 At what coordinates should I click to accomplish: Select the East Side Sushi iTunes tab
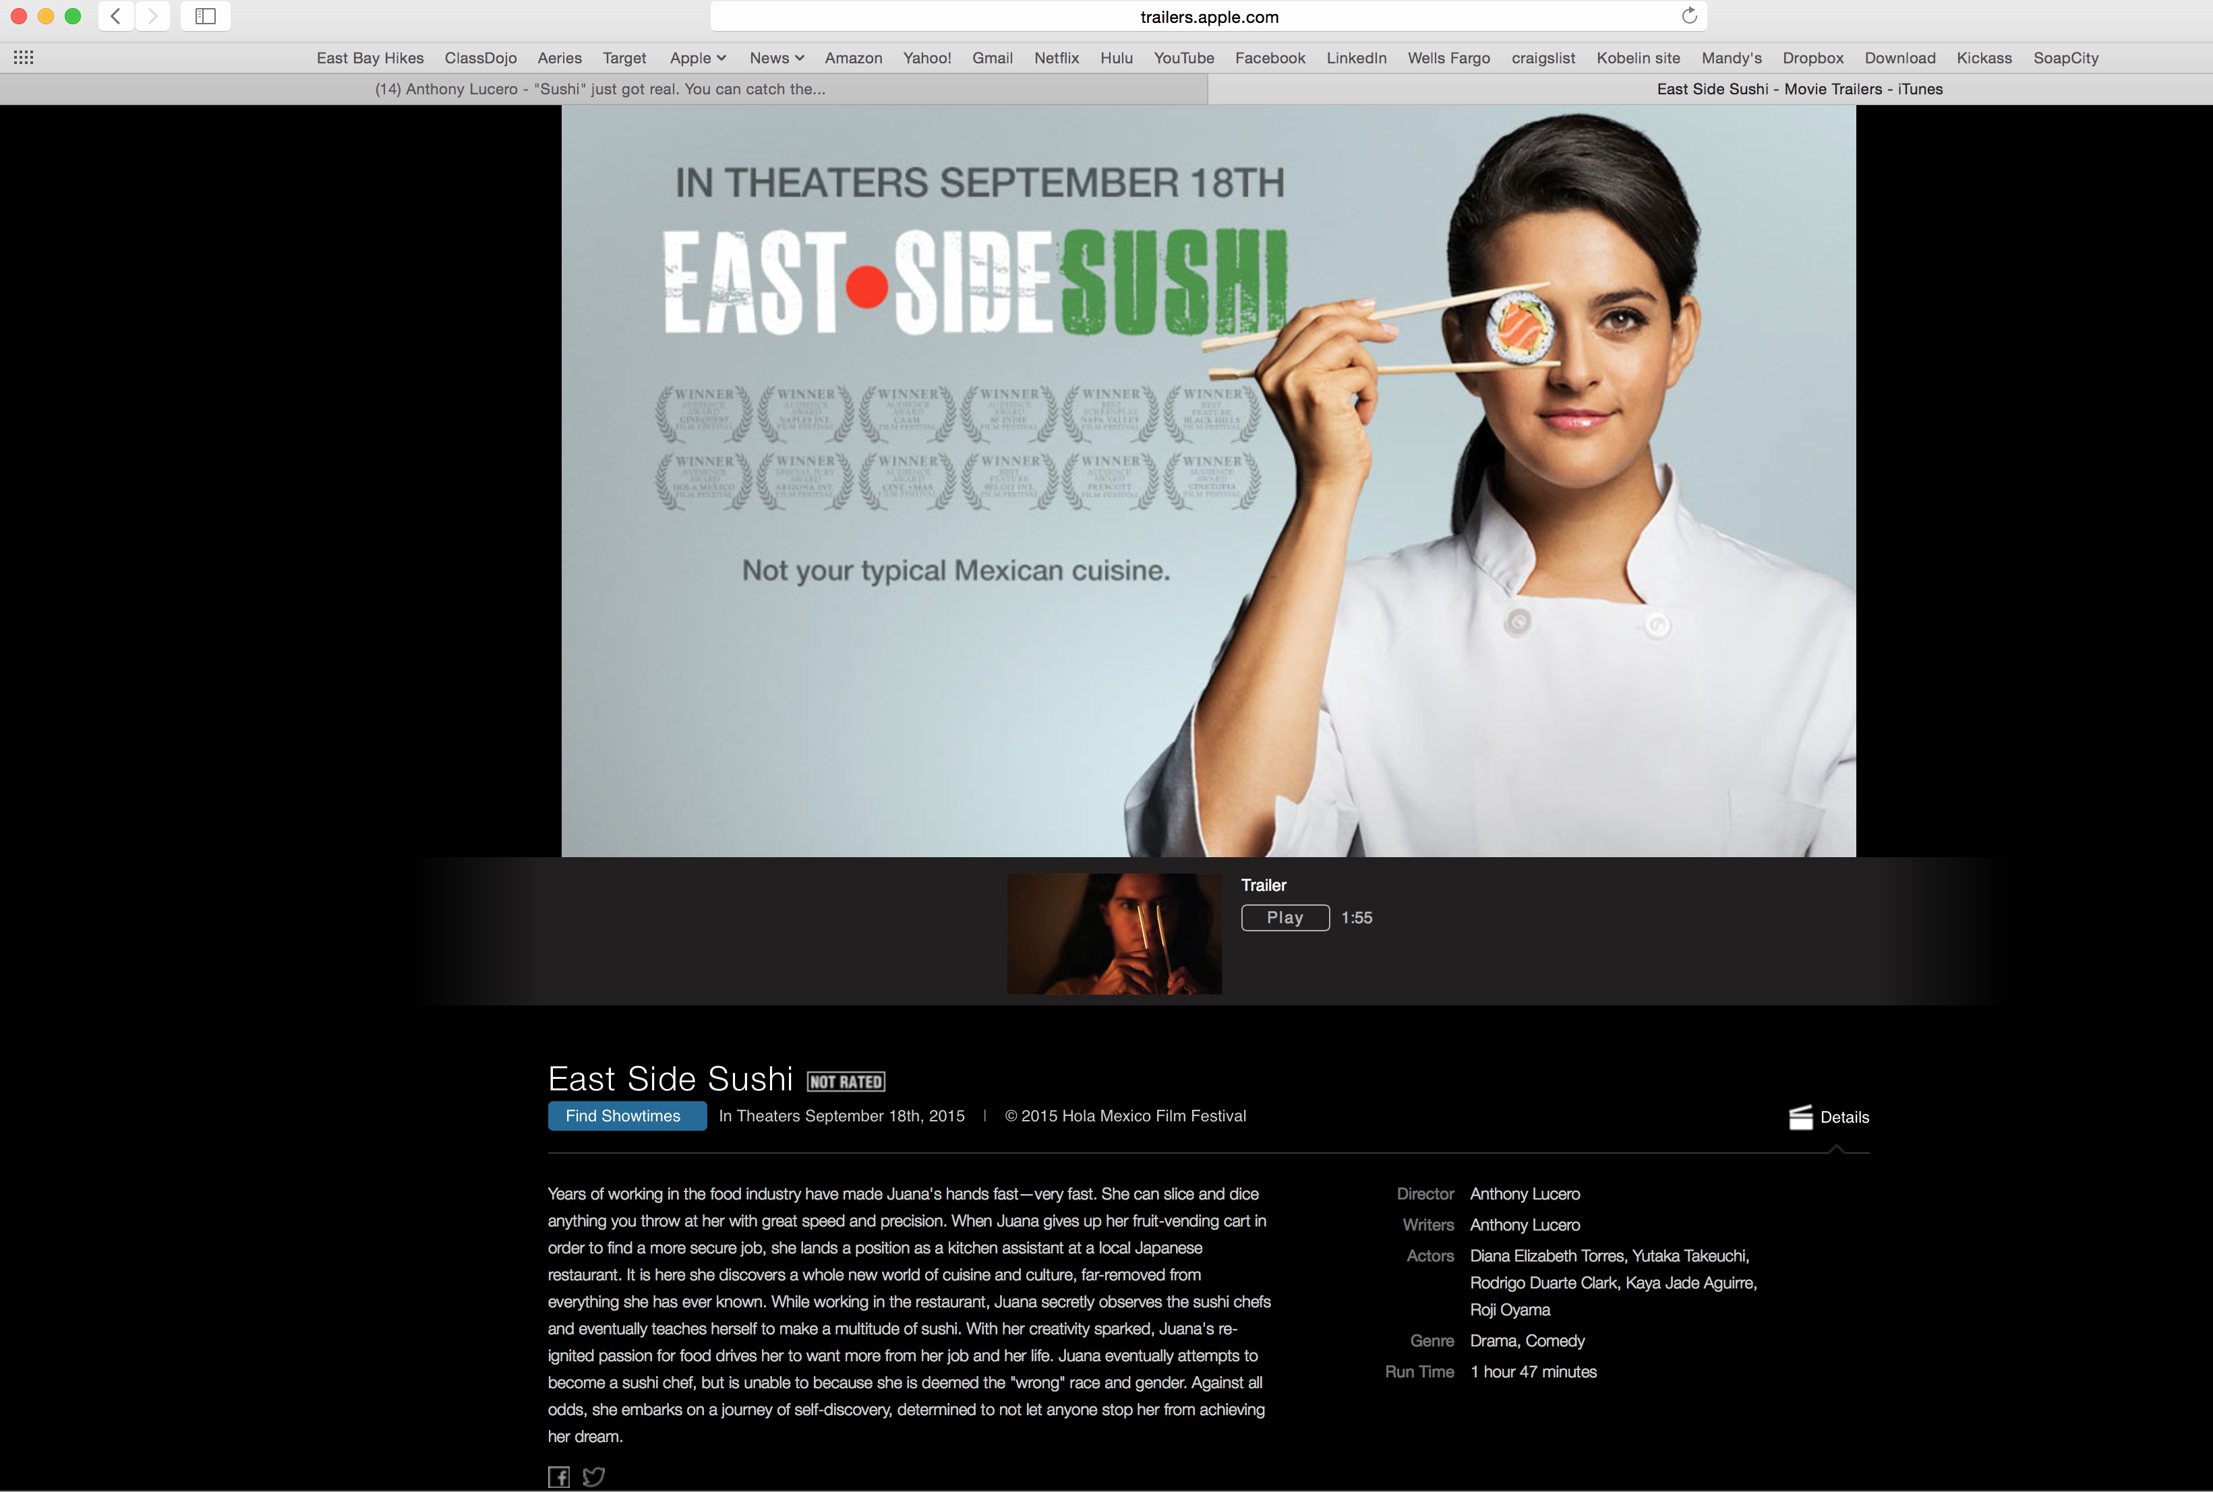pos(1799,90)
